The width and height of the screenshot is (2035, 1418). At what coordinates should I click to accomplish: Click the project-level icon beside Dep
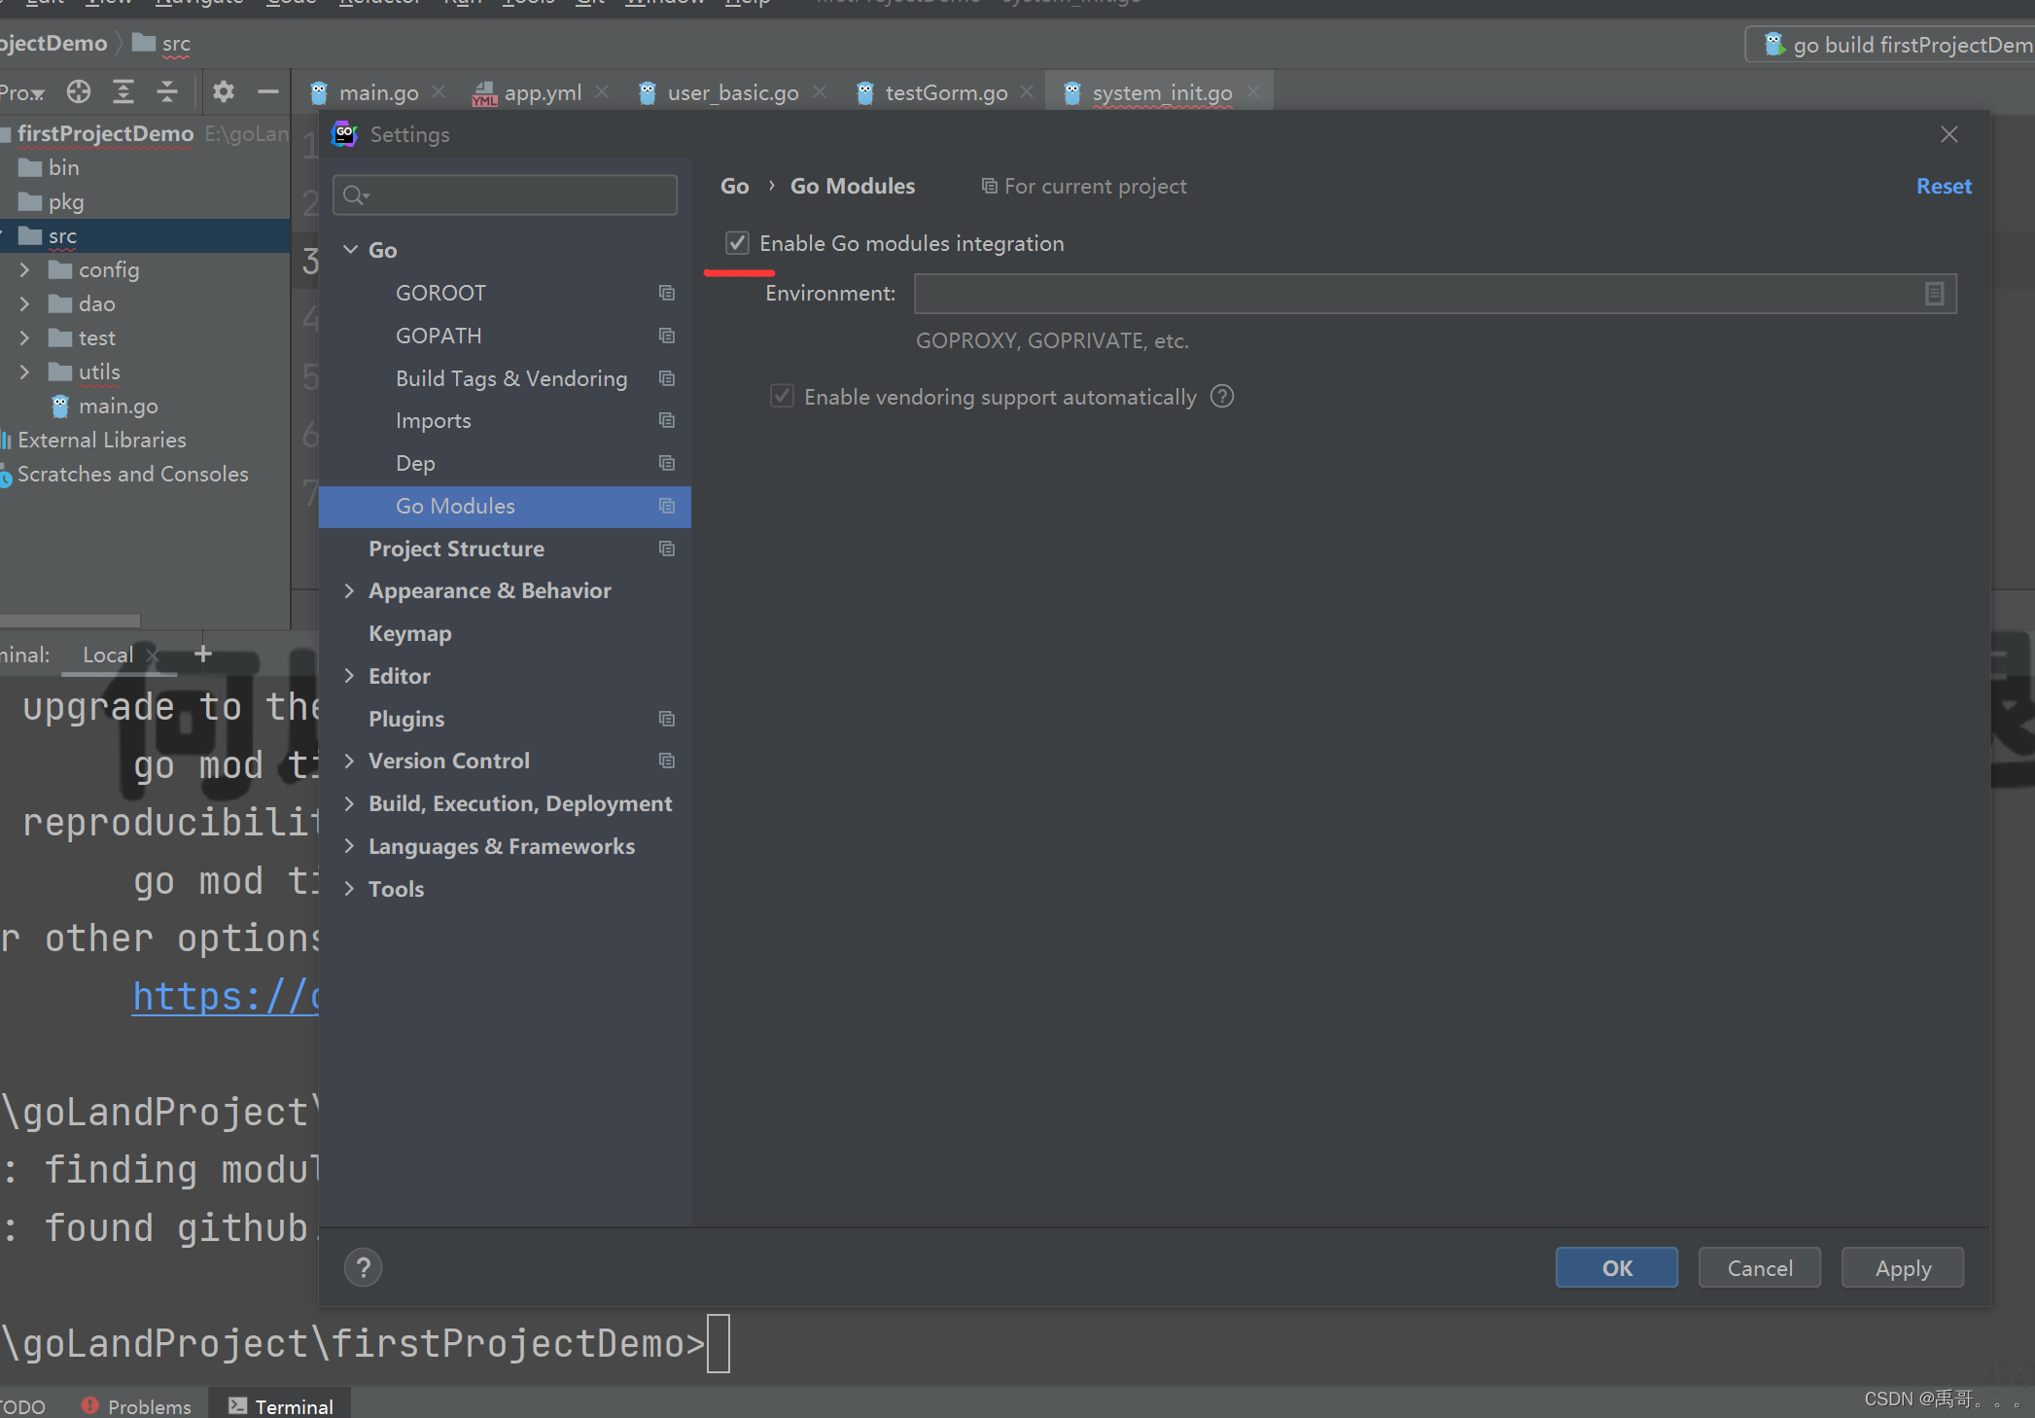pos(667,463)
